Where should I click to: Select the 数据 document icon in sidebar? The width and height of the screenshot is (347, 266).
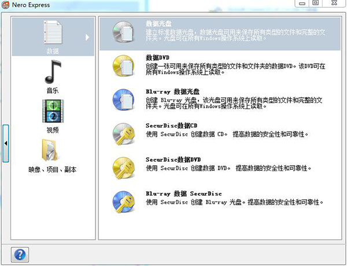coord(52,34)
